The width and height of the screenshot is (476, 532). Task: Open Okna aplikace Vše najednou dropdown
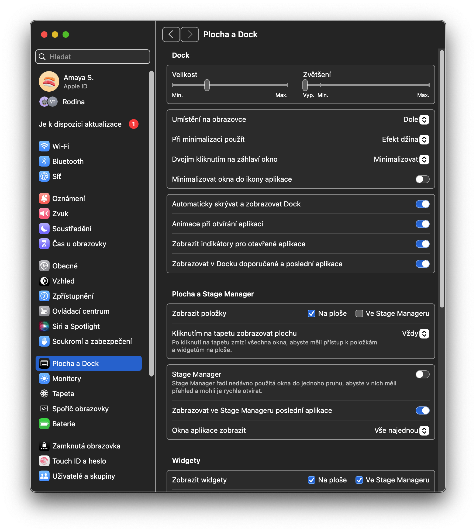point(402,430)
